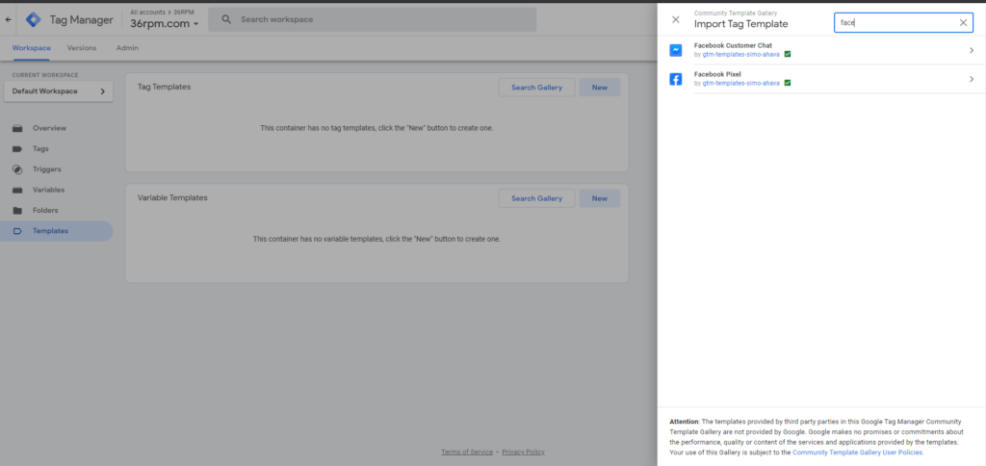
Task: Select the Facebook Customer Chat template title
Action: 733,45
